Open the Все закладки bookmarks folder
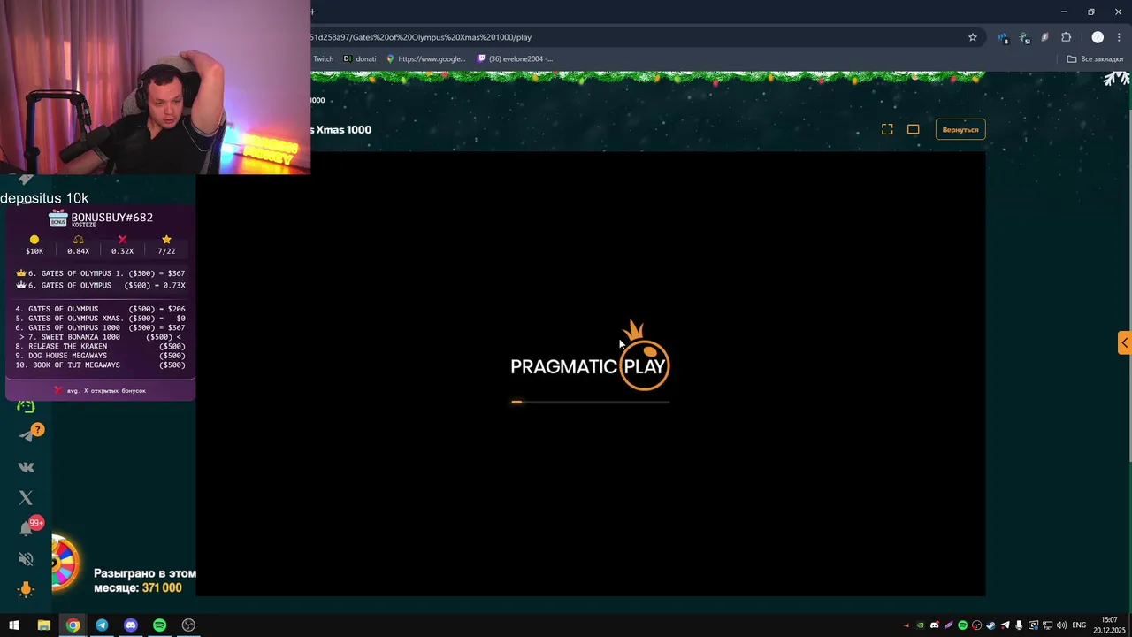This screenshot has width=1132, height=637. pos(1095,59)
